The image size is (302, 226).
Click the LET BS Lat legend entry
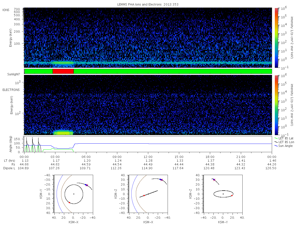(286, 138)
